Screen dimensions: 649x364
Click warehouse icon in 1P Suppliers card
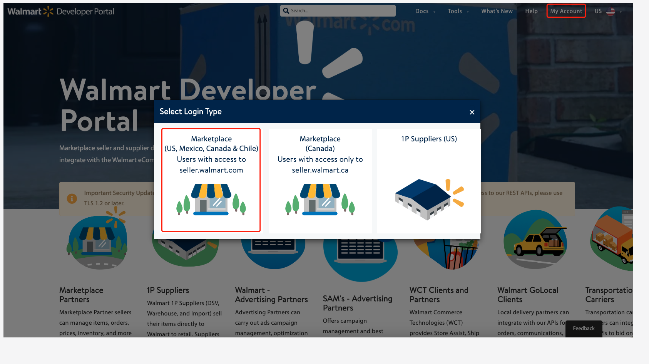[x=429, y=200]
